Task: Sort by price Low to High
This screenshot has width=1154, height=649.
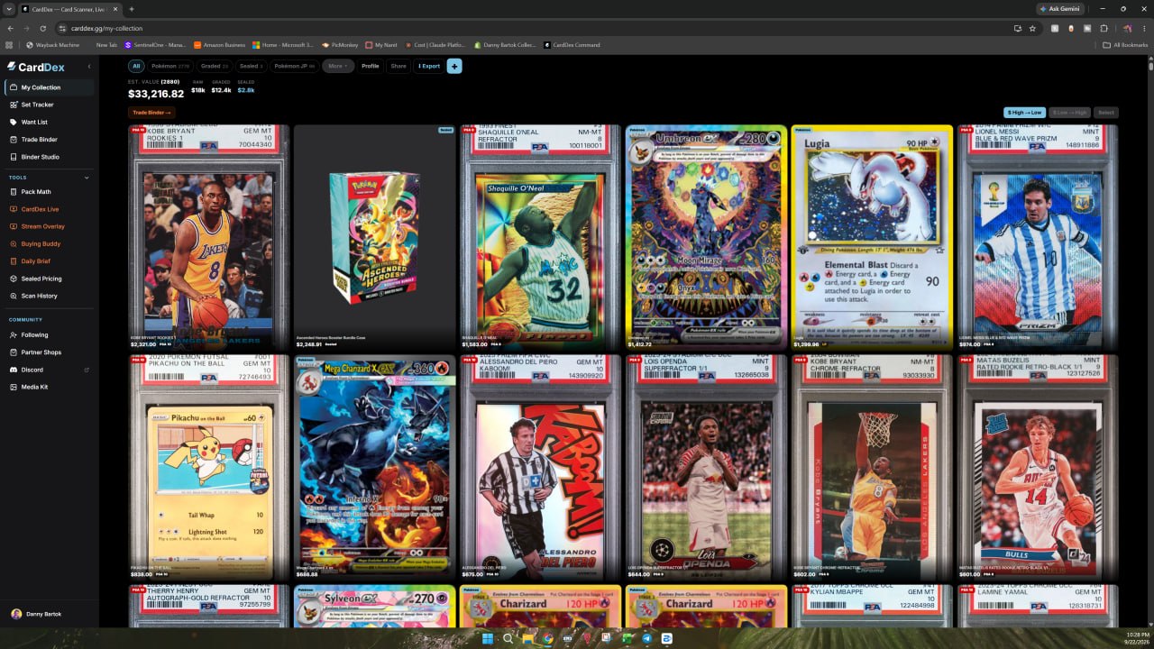Action: [x=1070, y=113]
